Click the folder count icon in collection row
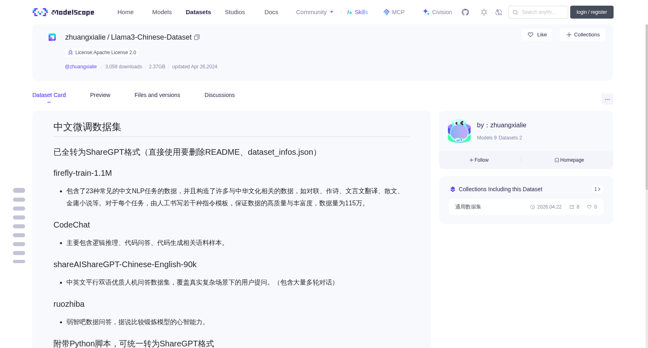 [572, 207]
